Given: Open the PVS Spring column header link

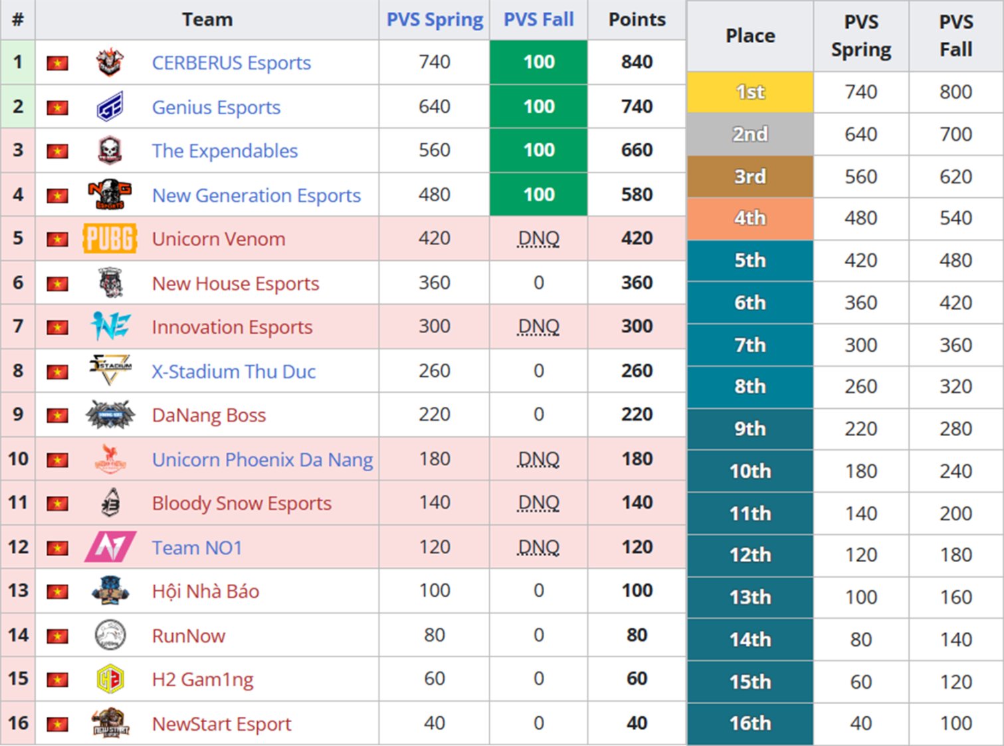Looking at the screenshot, I should pos(435,20).
